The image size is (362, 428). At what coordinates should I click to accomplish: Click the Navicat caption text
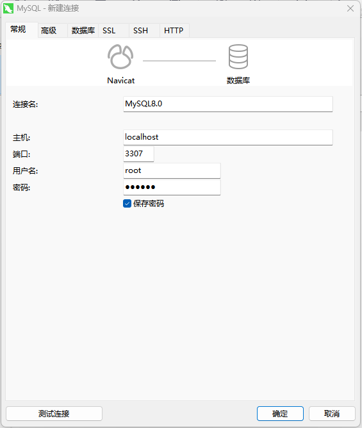pos(121,81)
